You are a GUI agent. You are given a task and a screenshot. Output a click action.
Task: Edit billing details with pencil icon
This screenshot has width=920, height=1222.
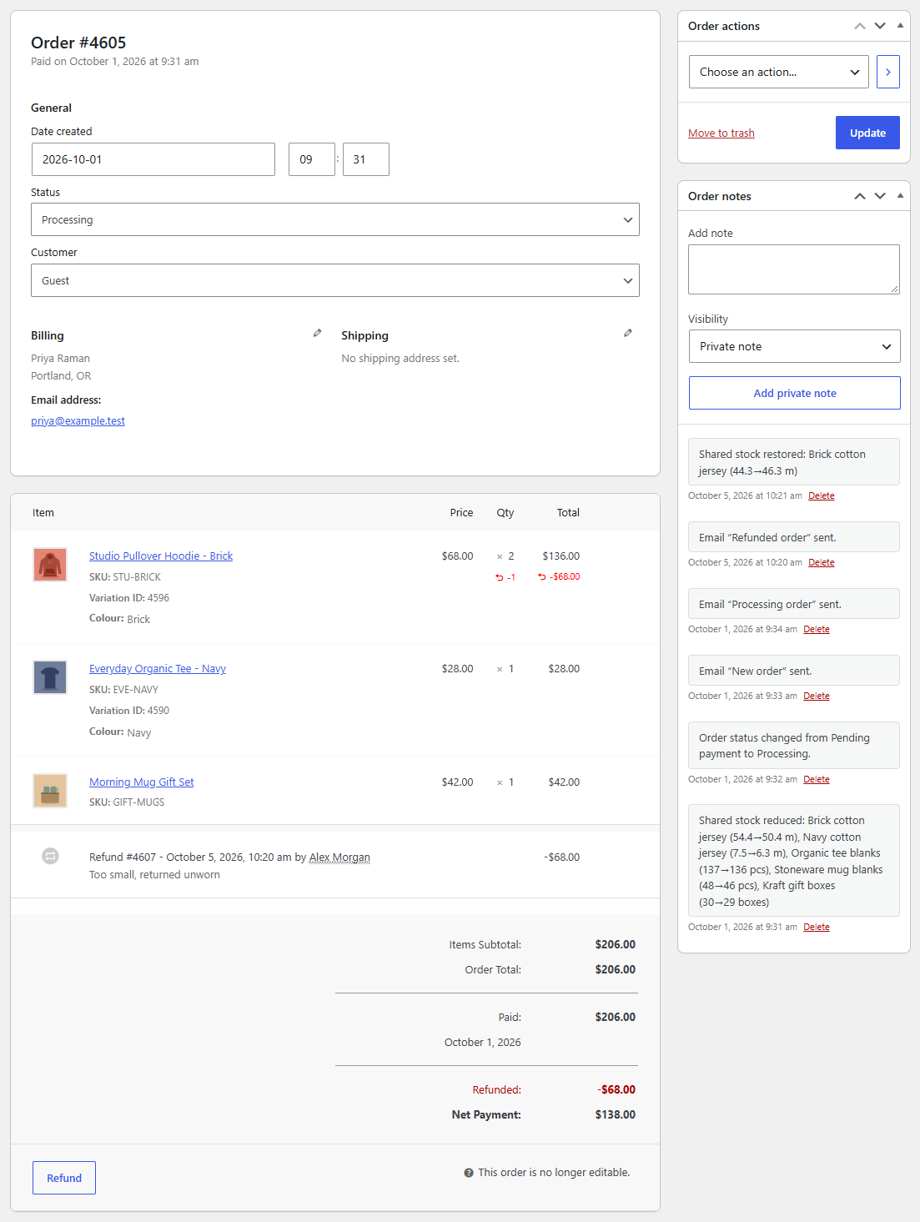317,333
